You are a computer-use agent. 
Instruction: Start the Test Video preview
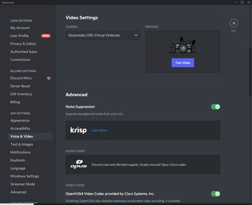(183, 63)
